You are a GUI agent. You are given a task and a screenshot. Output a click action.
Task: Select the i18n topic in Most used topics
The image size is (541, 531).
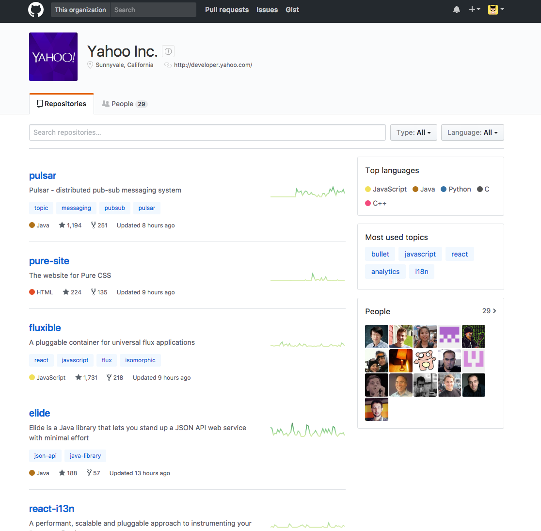tap(422, 272)
